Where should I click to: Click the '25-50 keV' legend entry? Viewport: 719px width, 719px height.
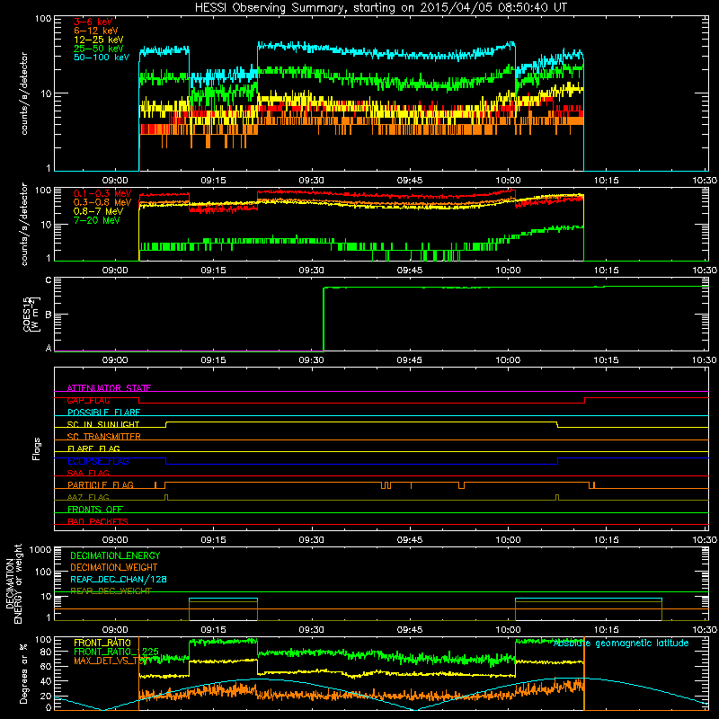[98, 49]
